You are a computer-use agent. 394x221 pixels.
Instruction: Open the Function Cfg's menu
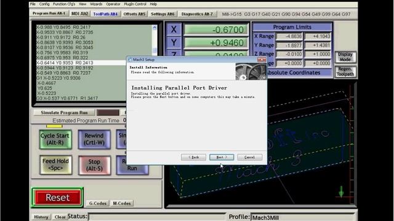point(64,4)
